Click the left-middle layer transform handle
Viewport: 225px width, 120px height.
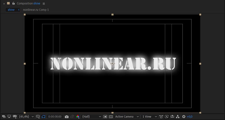[25, 64]
